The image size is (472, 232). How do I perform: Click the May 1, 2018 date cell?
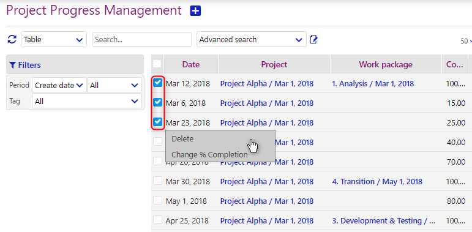click(186, 201)
